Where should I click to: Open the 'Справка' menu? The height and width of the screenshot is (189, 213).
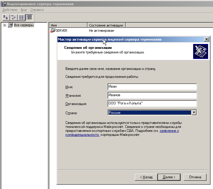(37, 10)
